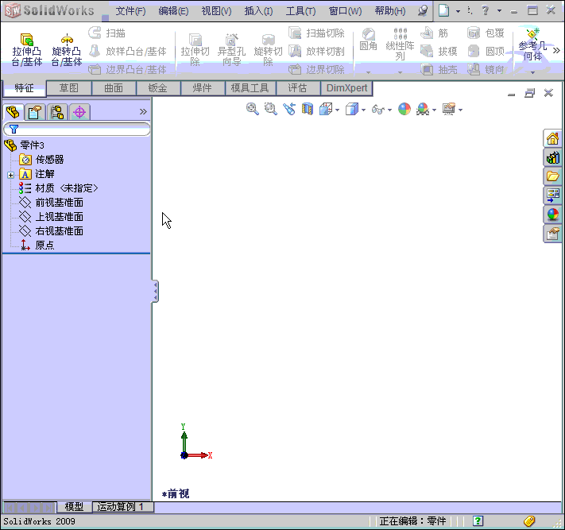Open the File Explorer folder task pane icon
Image resolution: width=565 pixels, height=530 pixels.
[x=552, y=176]
